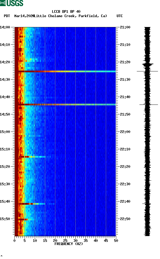Click the 15:40 PDT time label

pos(5,202)
